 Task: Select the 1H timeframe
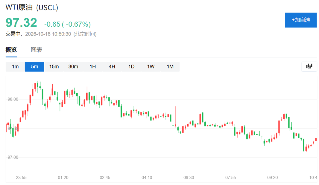93,67
